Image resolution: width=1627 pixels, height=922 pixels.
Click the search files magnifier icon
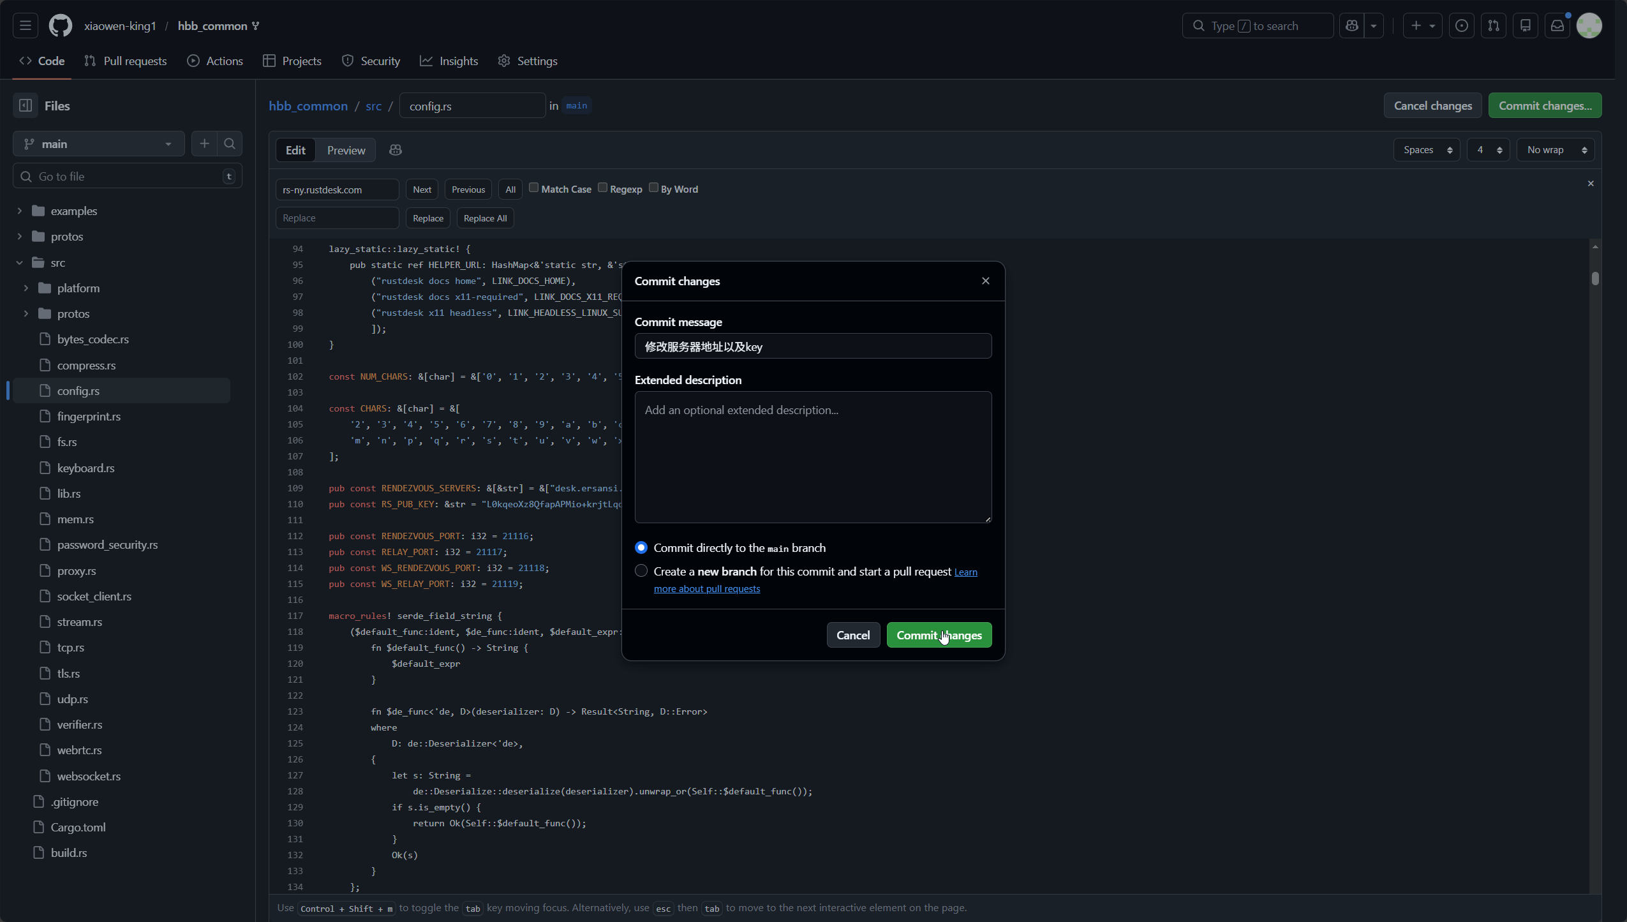point(230,144)
